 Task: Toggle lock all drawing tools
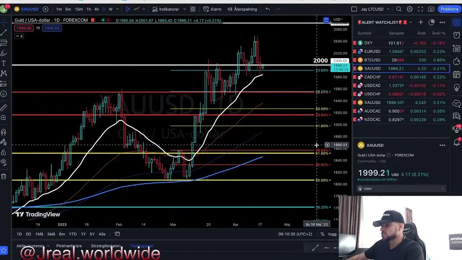(4, 152)
